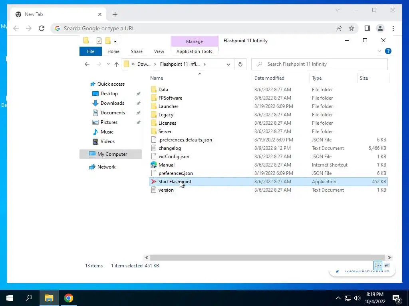Select the .preferences.defaults.json file

pos(185,140)
